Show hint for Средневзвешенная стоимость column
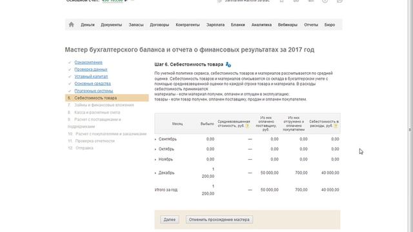The image size is (413, 232). (x=247, y=126)
